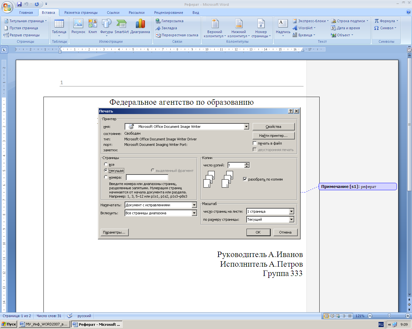Image resolution: width=412 pixels, height=329 pixels.
Task: Select the 'все' pages radio button
Action: click(106, 164)
